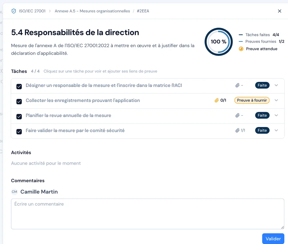Click orange paperclip icon showing 0/1
The width and height of the screenshot is (288, 244).
pyautogui.click(x=217, y=100)
